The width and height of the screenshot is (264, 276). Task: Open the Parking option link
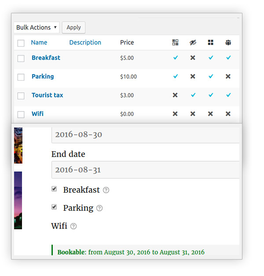(x=43, y=76)
